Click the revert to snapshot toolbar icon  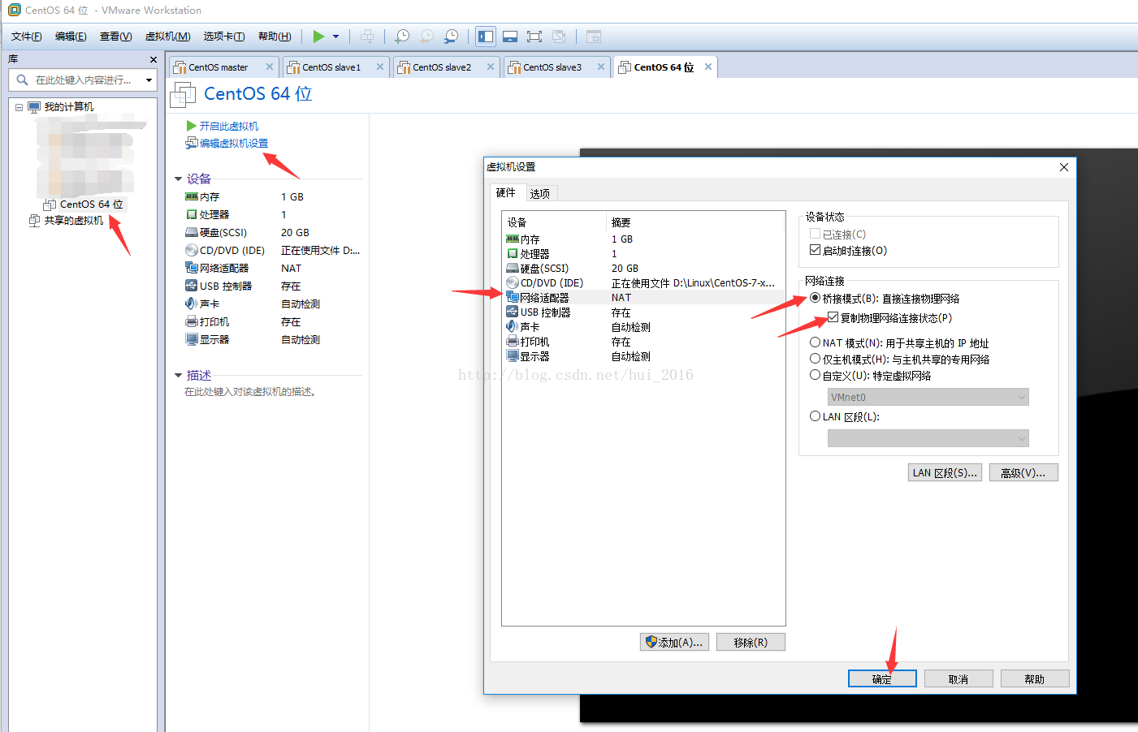click(426, 37)
